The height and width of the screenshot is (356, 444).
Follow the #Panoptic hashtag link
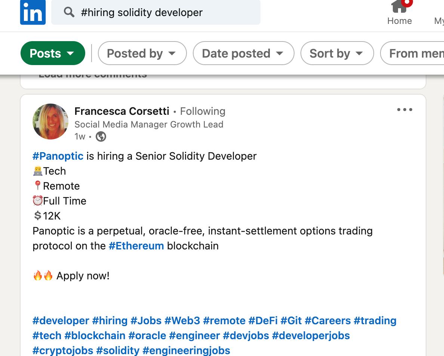point(58,156)
